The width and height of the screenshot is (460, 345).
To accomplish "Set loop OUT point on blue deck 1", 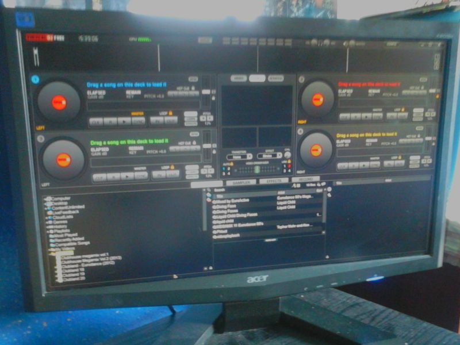I will pyautogui.click(x=171, y=120).
